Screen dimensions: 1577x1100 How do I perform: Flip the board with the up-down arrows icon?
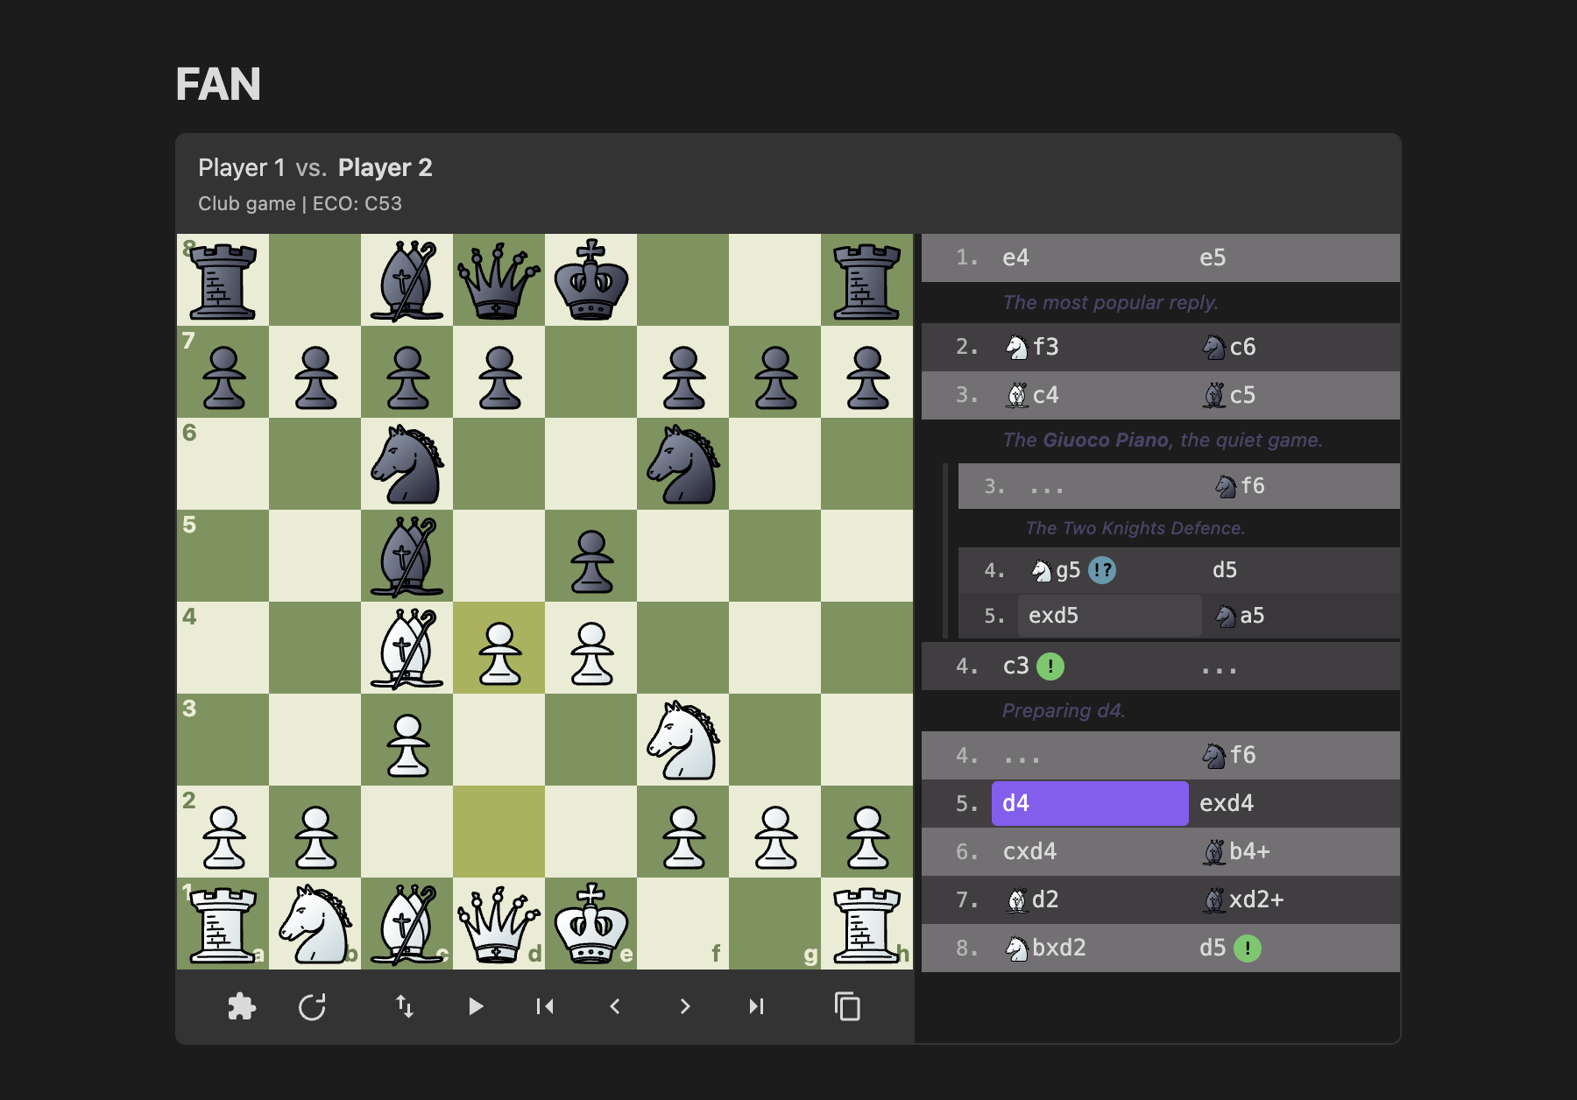[x=405, y=1006]
